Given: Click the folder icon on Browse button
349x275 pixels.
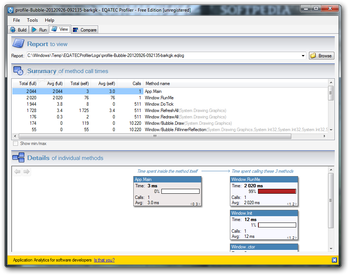Looking at the screenshot, I should point(313,55).
